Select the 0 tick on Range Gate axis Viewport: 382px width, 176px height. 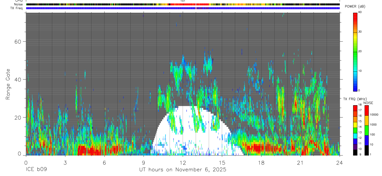click(x=19, y=154)
